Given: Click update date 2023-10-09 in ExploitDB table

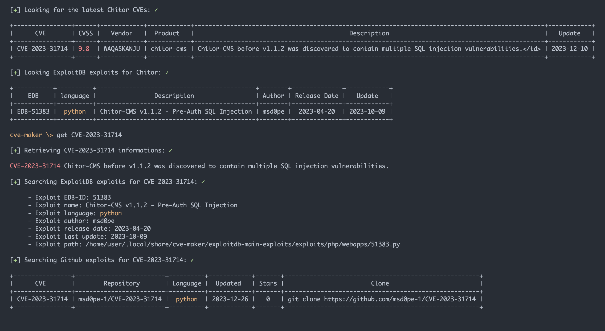Looking at the screenshot, I should 367,111.
